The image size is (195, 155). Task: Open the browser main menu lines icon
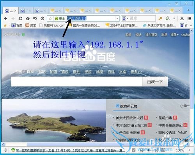click(x=189, y=18)
